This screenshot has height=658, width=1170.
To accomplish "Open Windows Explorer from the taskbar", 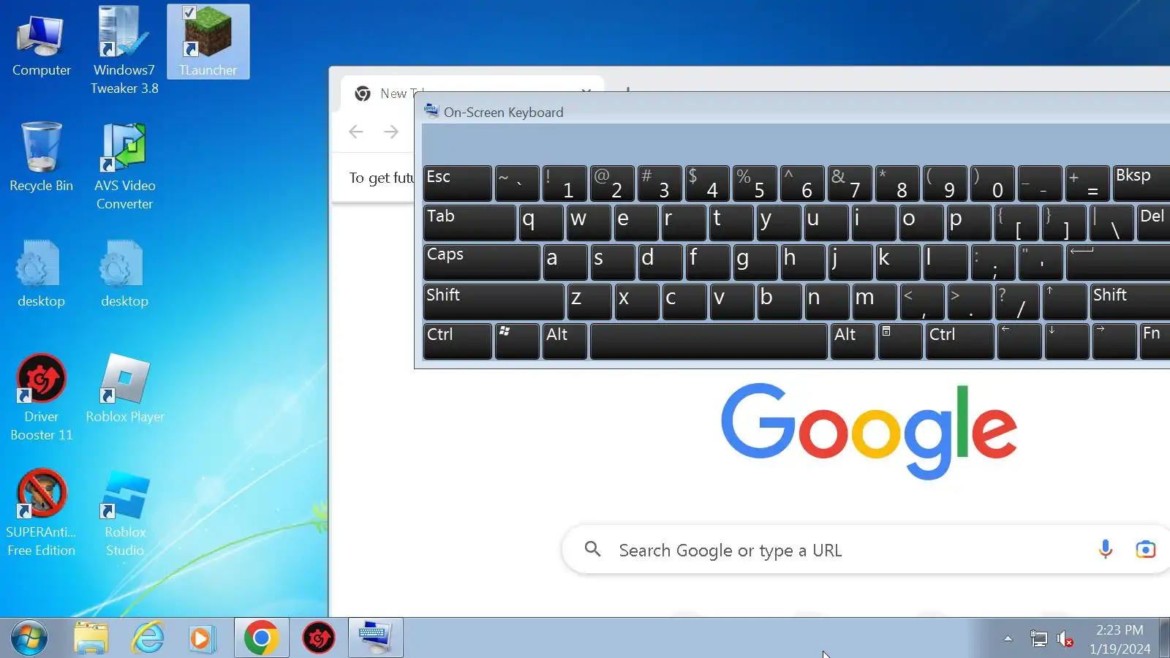I will pyautogui.click(x=91, y=638).
